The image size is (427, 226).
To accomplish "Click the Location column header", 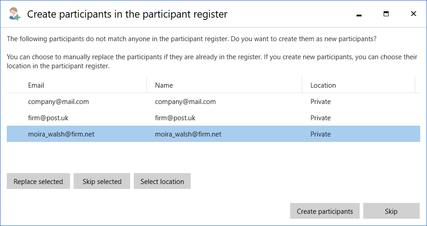I will click(x=323, y=85).
